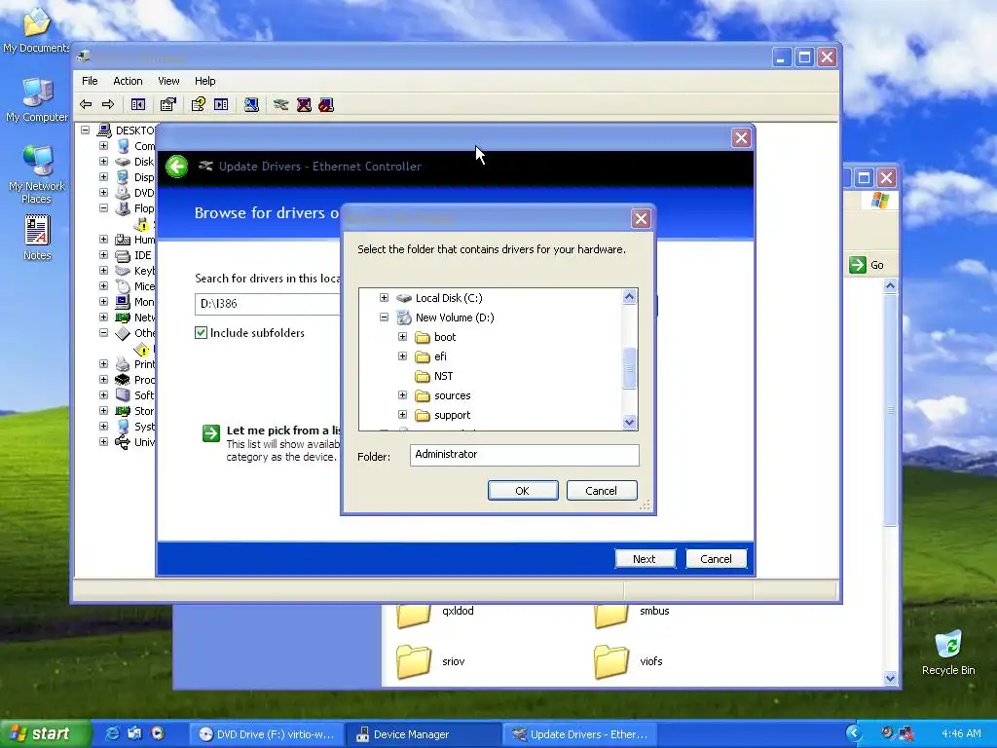Open the Start menu
Image resolution: width=997 pixels, height=748 pixels.
(x=45, y=734)
